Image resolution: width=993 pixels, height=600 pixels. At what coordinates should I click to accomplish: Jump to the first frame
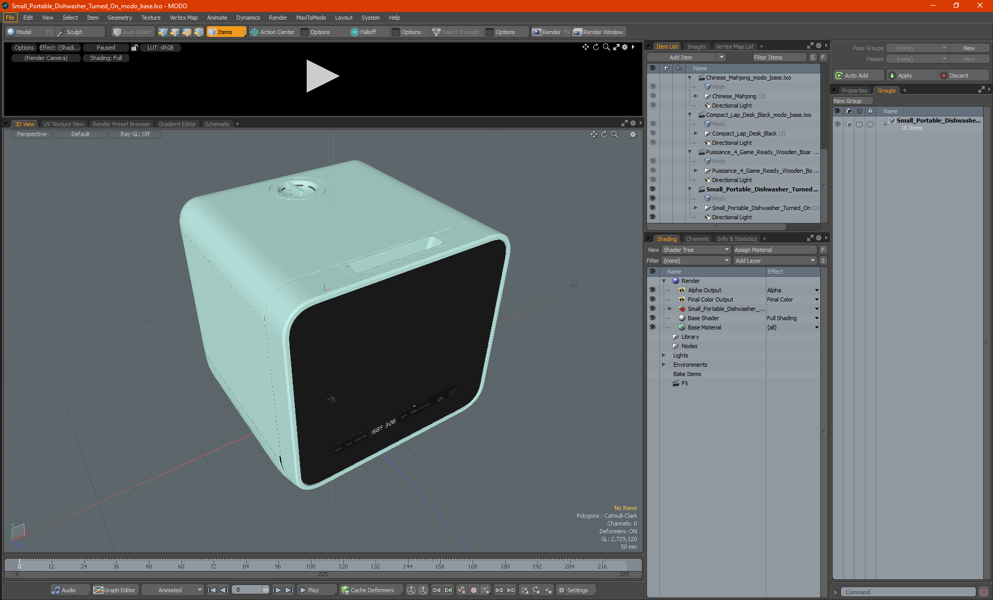click(x=212, y=590)
